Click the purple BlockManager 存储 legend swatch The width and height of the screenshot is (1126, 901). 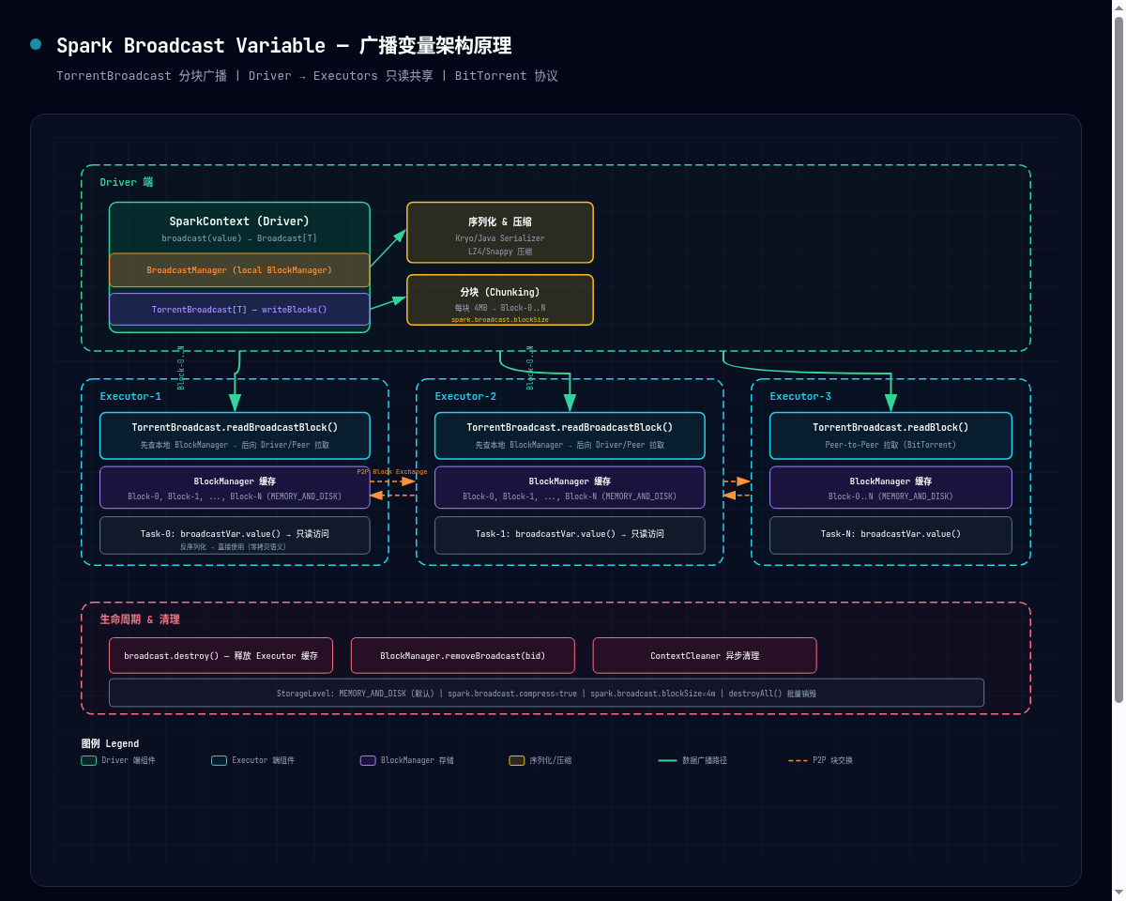368,760
